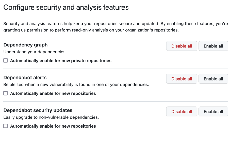Image resolution: width=248 pixels, height=146 pixels.
Task: Tick the Dependency graph auto-enable checkbox
Action: pyautogui.click(x=6, y=61)
